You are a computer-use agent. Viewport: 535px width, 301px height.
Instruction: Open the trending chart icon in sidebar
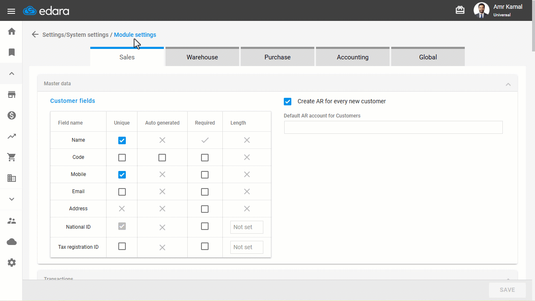tap(12, 136)
